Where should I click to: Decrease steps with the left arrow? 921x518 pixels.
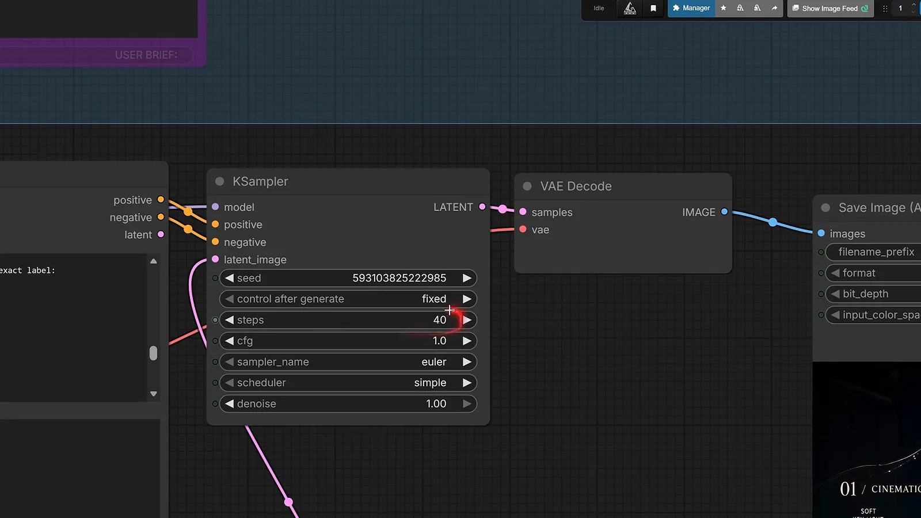click(x=229, y=320)
